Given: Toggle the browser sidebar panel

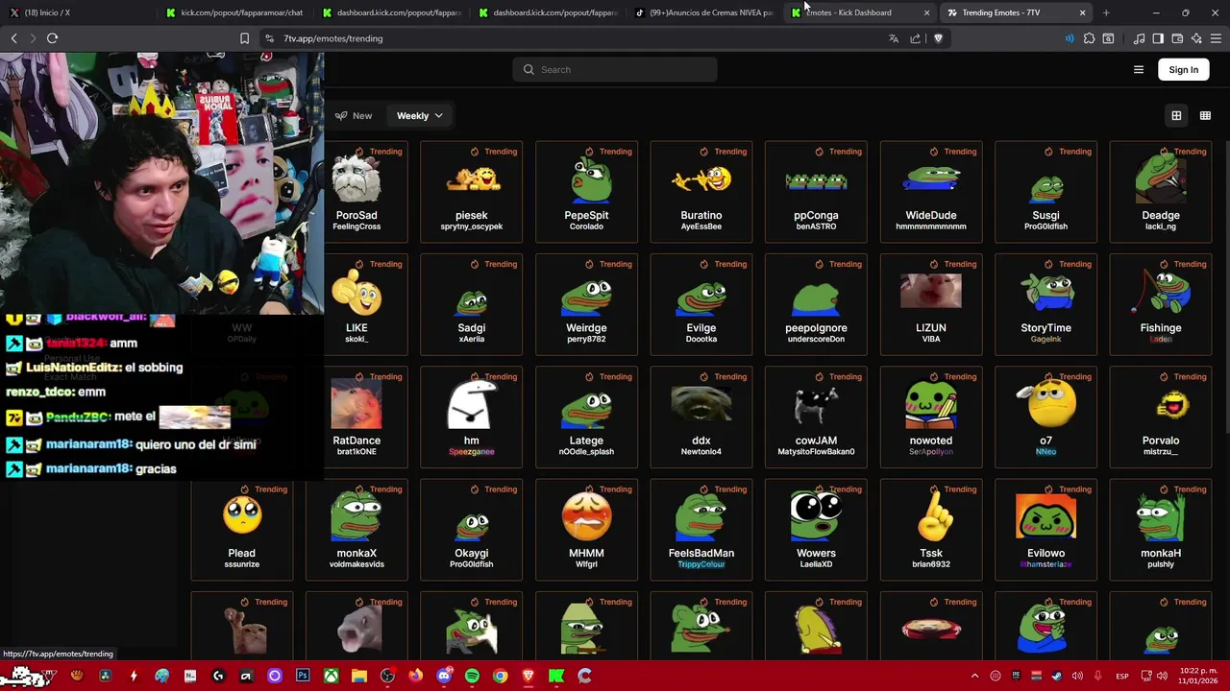Looking at the screenshot, I should click(x=1158, y=38).
